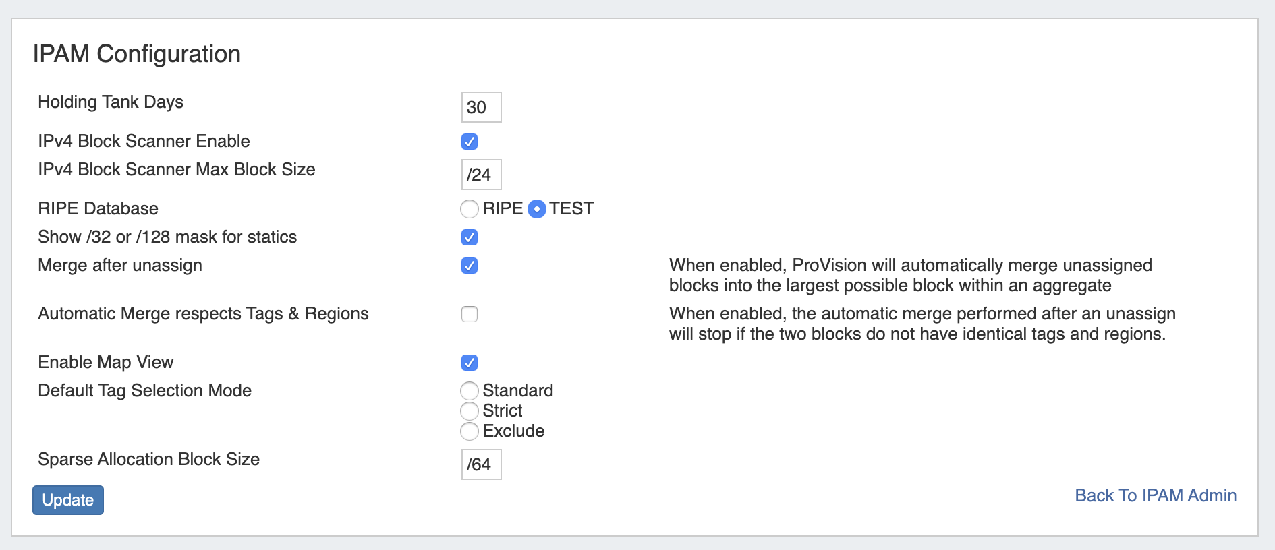Enable Automatic Merge respects Tags & Regions checkbox
The width and height of the screenshot is (1275, 550).
[470, 314]
